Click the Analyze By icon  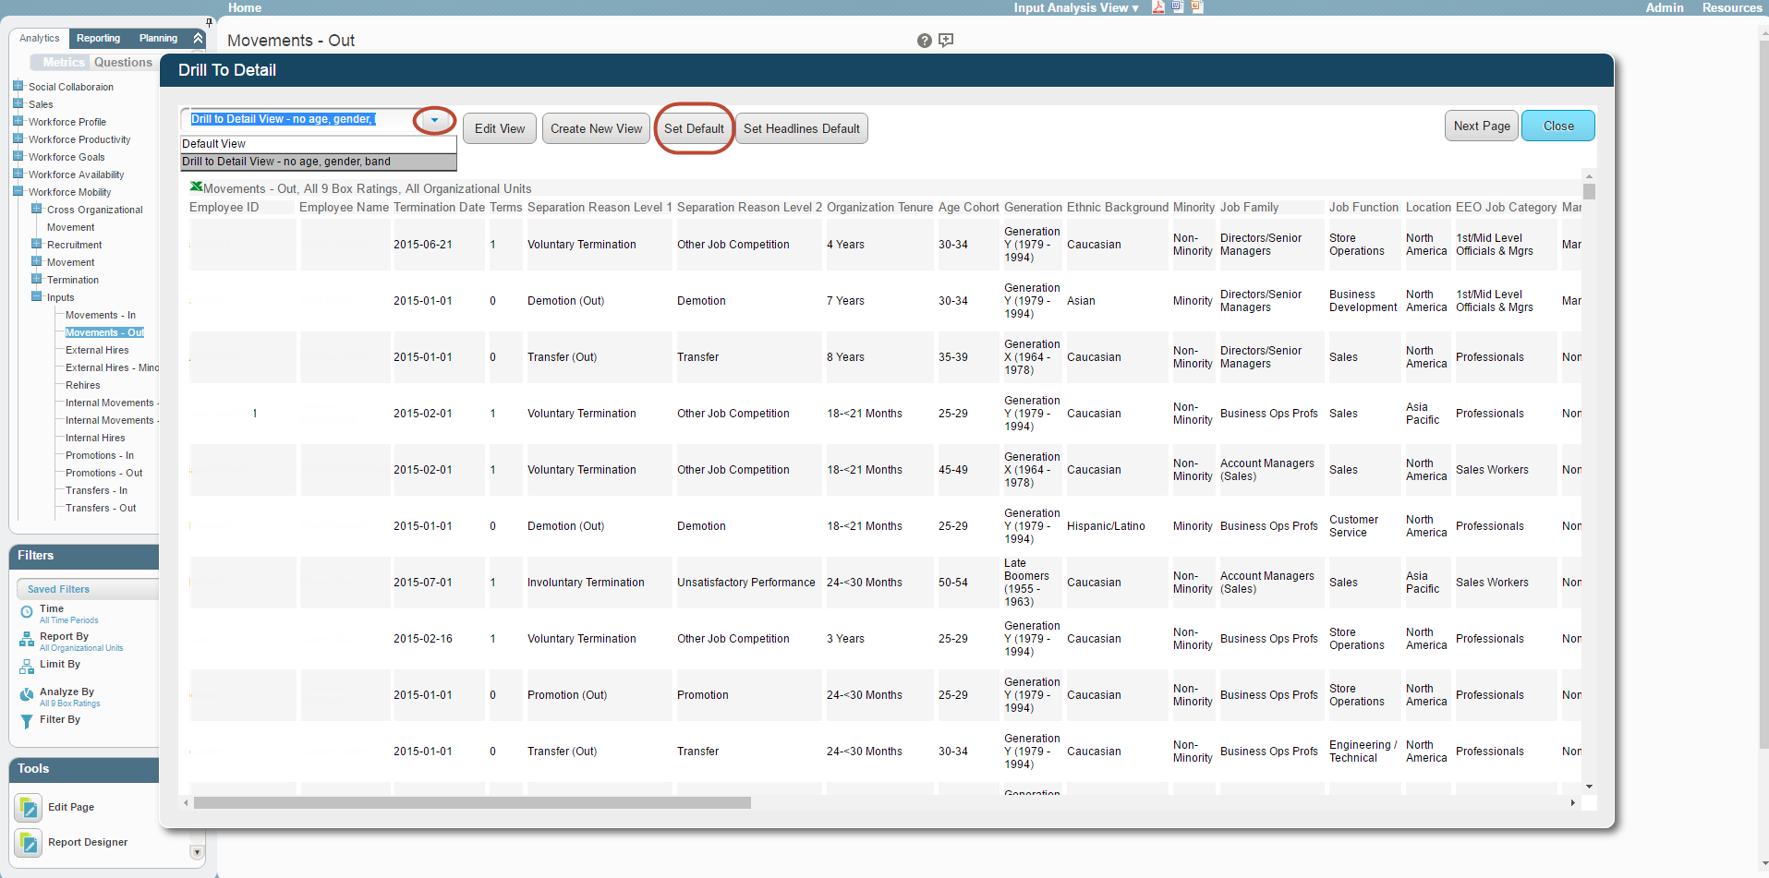[x=27, y=695]
